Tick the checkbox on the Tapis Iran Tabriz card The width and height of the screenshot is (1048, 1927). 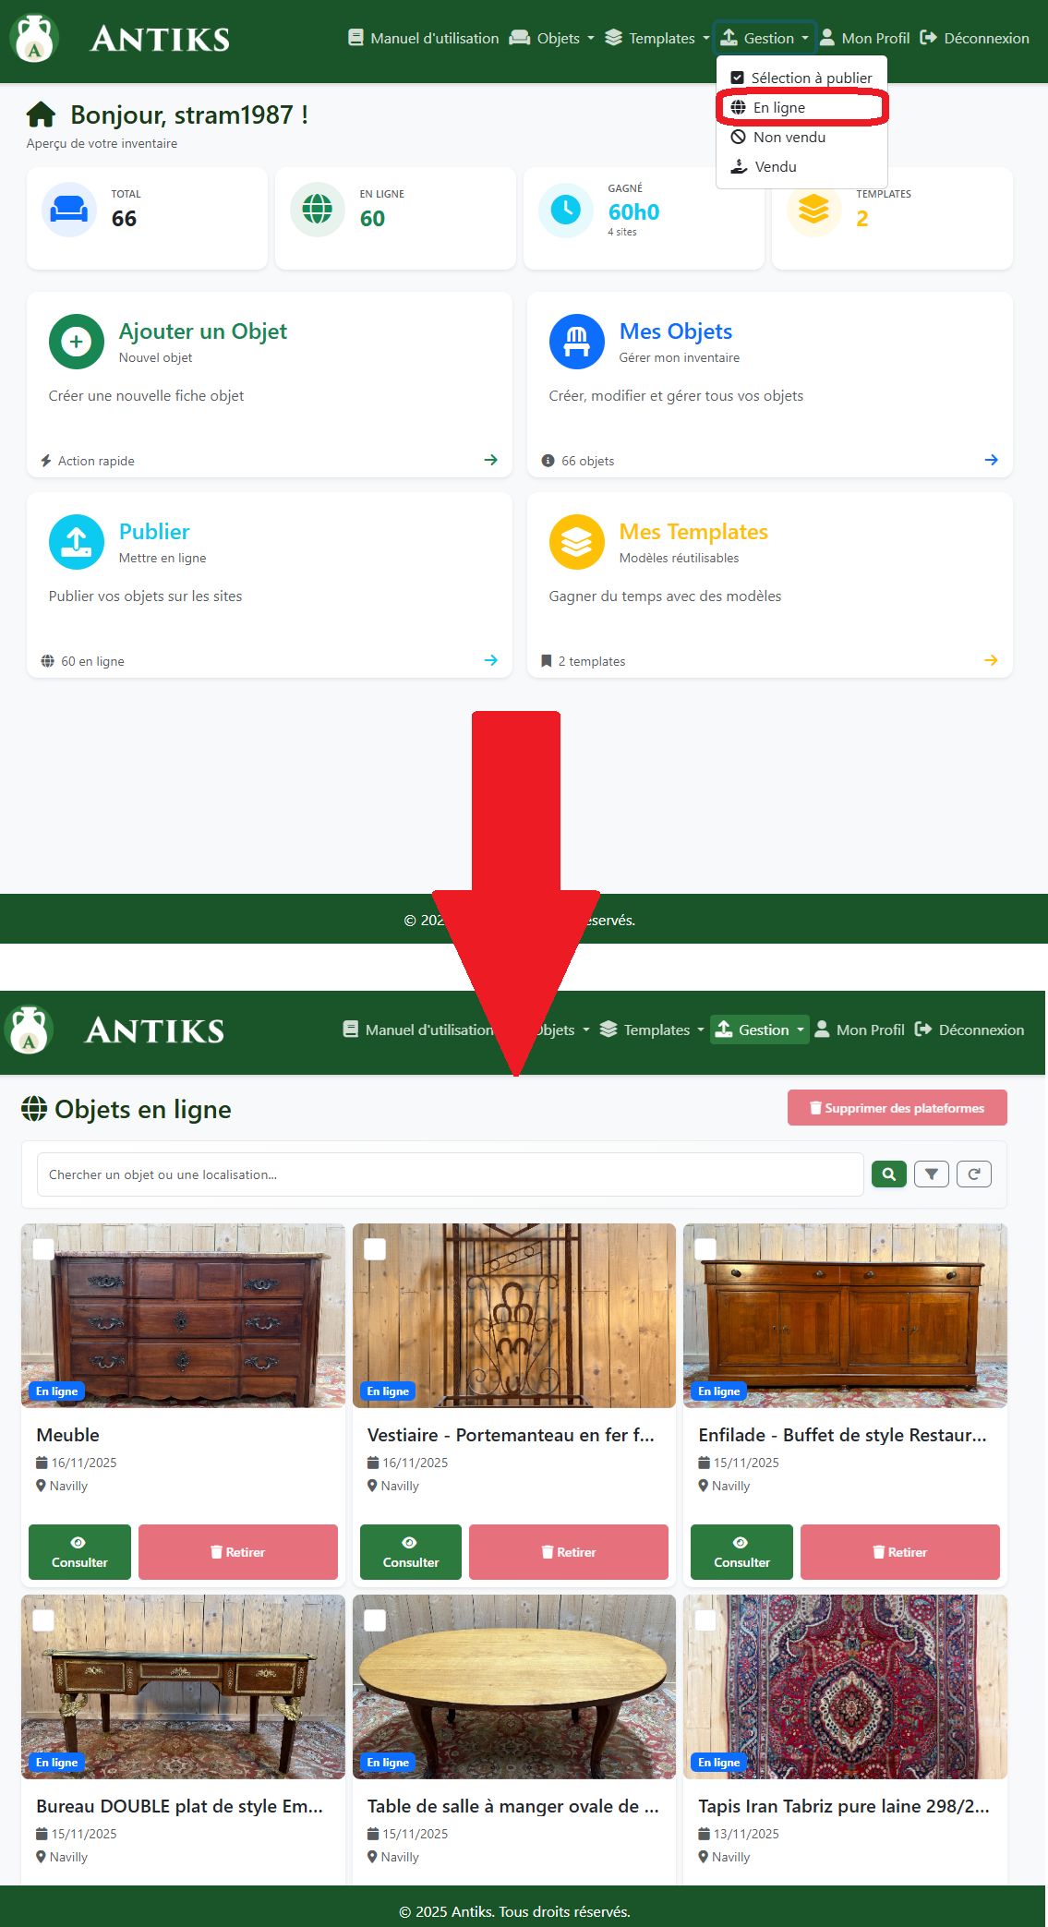coord(705,1620)
